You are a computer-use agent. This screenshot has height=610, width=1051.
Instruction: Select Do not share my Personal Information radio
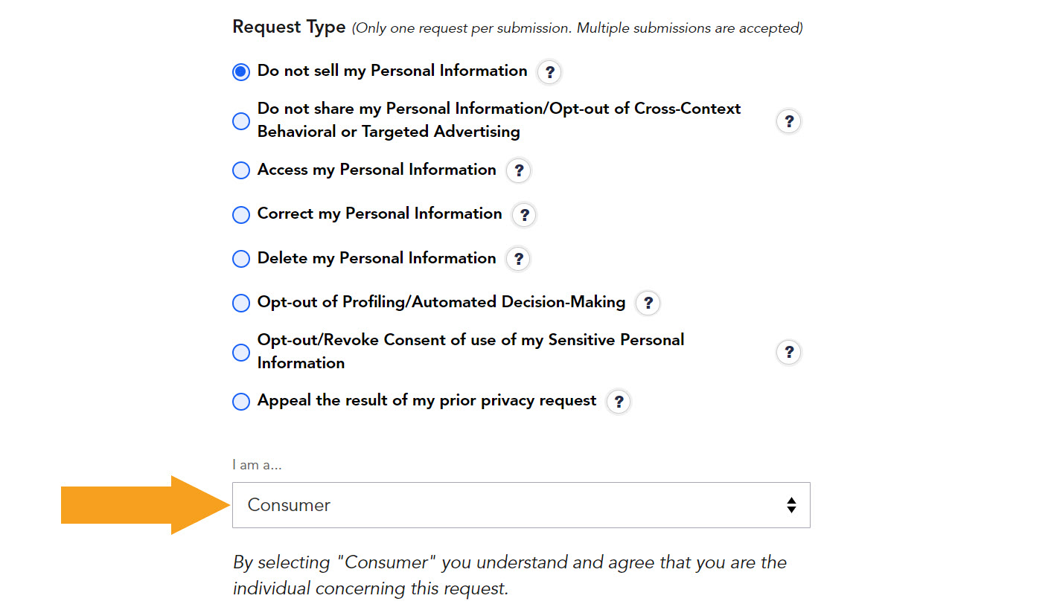click(241, 121)
